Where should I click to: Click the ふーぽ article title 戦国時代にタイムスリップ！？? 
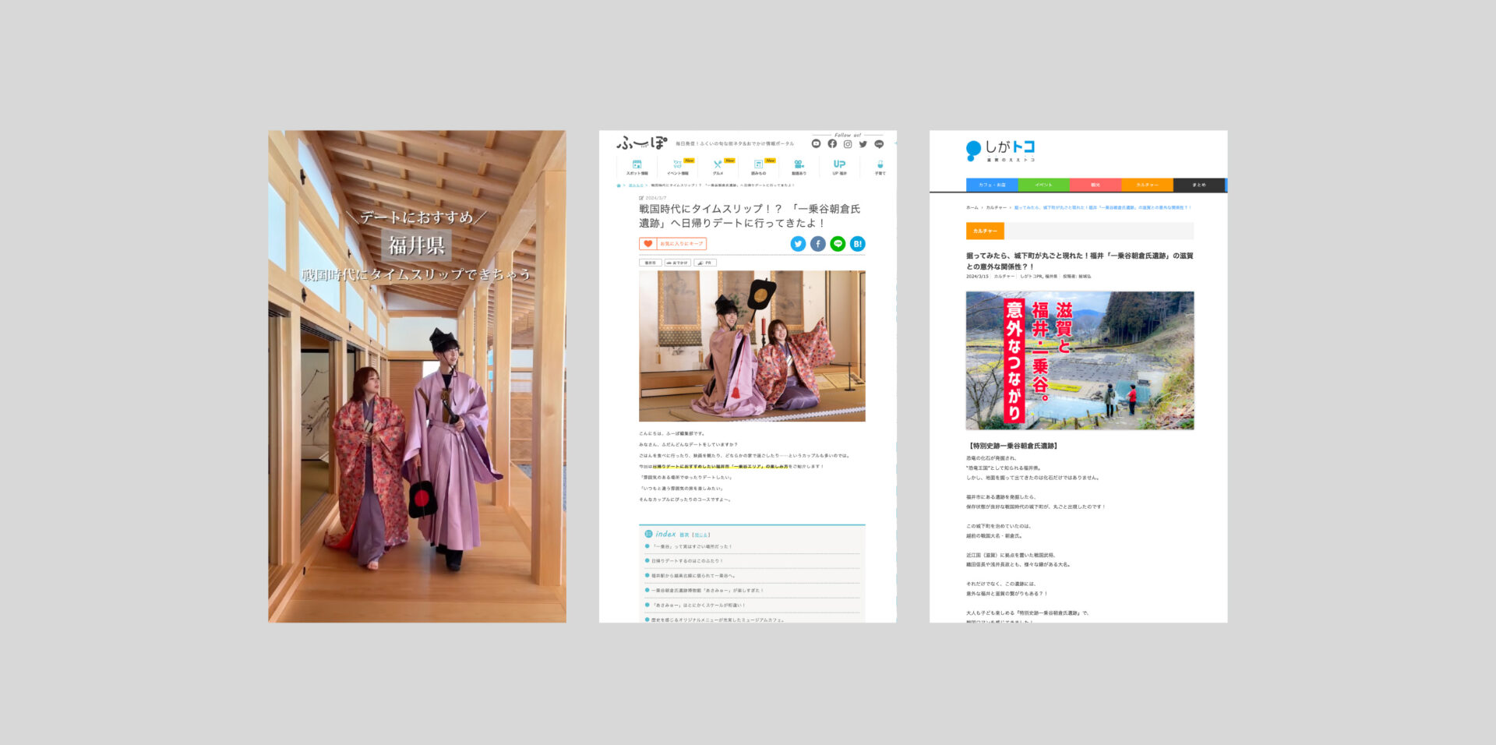pyautogui.click(x=750, y=216)
